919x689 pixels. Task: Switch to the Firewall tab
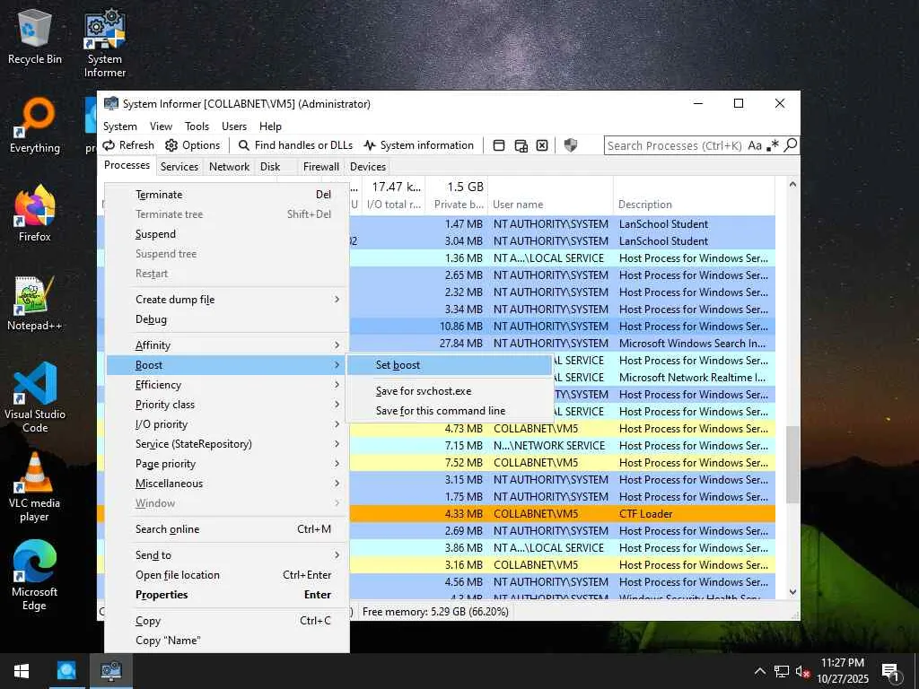[321, 166]
